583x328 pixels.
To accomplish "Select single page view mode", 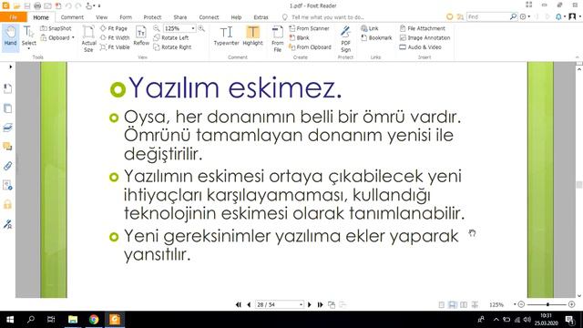I will (x=441, y=304).
